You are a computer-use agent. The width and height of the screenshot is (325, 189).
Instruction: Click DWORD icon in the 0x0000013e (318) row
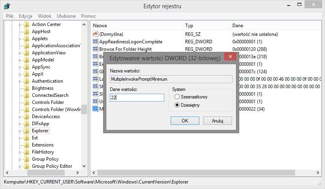coord(95,56)
